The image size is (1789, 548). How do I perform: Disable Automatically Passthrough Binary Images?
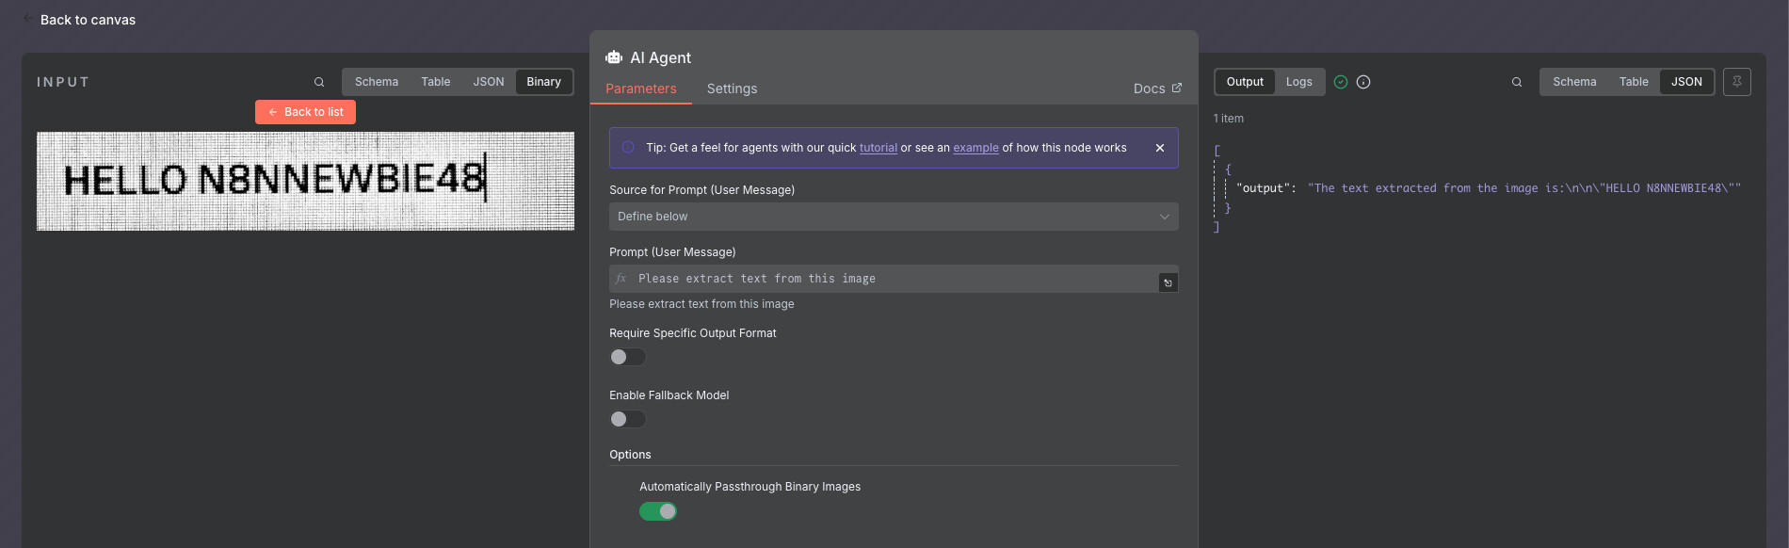pos(658,511)
